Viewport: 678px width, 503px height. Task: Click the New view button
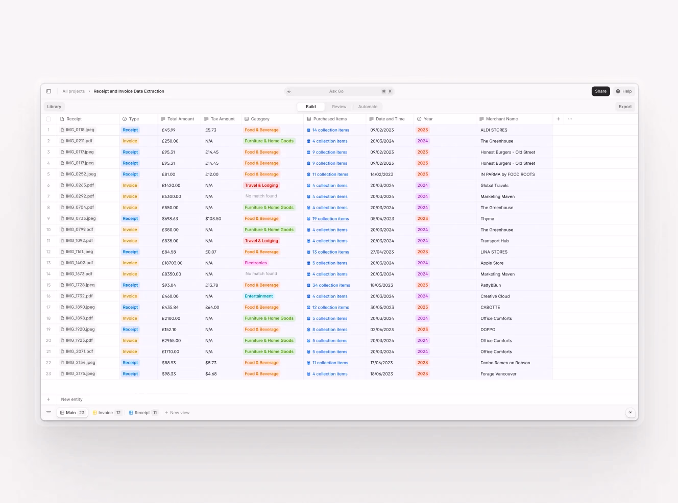click(x=177, y=413)
